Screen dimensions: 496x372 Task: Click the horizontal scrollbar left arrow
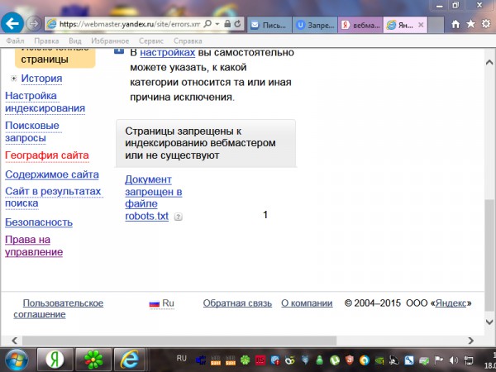click(x=14, y=341)
